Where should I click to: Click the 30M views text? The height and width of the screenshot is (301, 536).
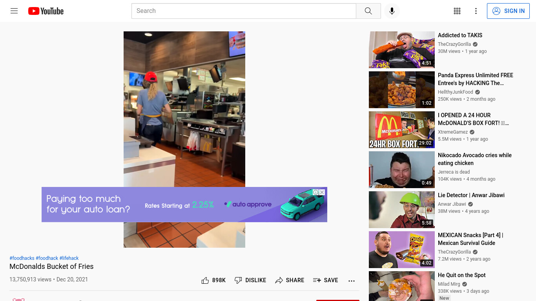click(449, 51)
